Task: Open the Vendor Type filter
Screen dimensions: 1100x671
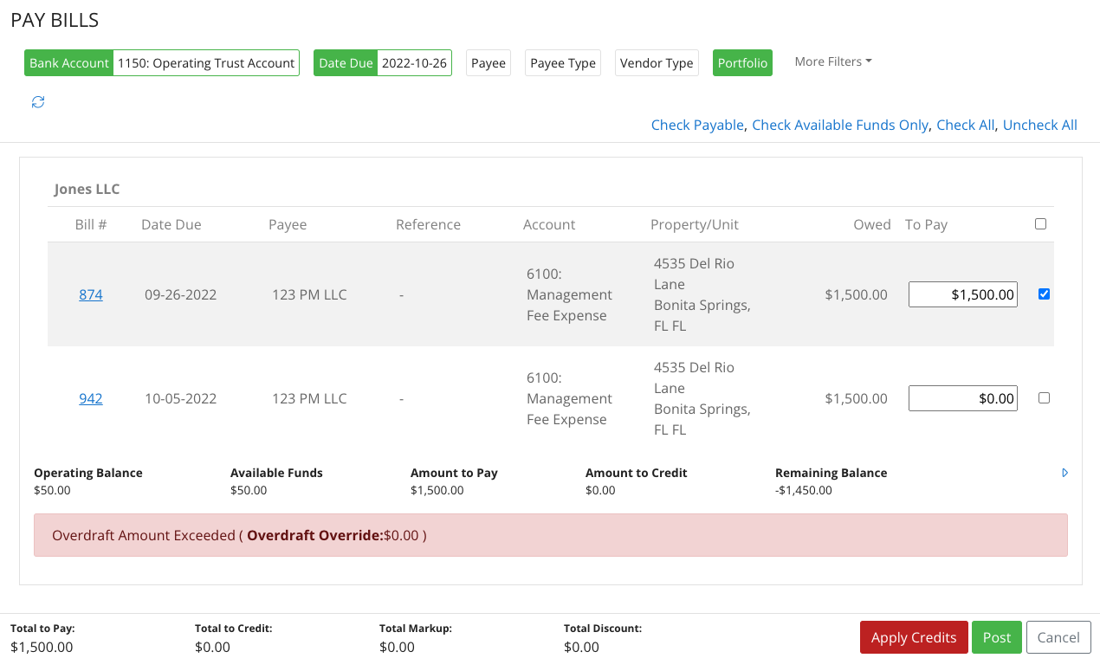Action: [656, 62]
